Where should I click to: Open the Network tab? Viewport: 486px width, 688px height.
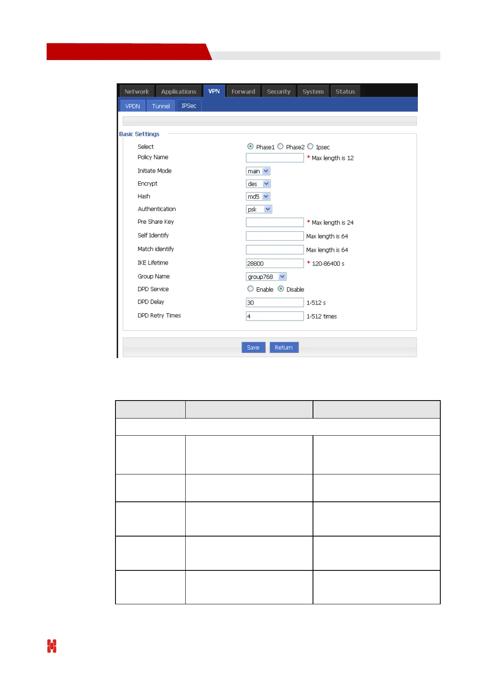(137, 91)
